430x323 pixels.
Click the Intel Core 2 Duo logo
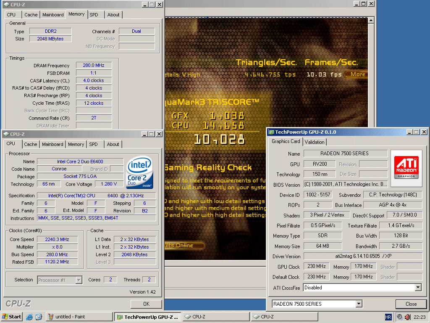point(139,172)
